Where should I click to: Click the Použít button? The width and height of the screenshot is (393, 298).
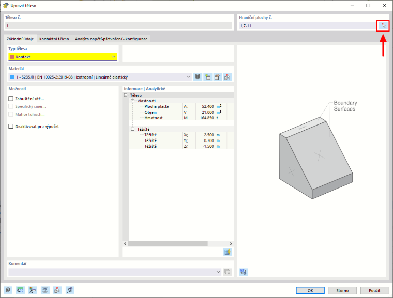coord(375,290)
